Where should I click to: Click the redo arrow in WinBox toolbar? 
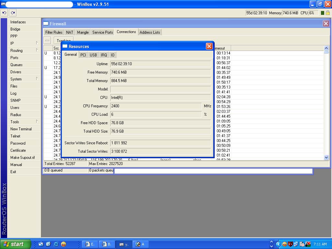pos(13,13)
